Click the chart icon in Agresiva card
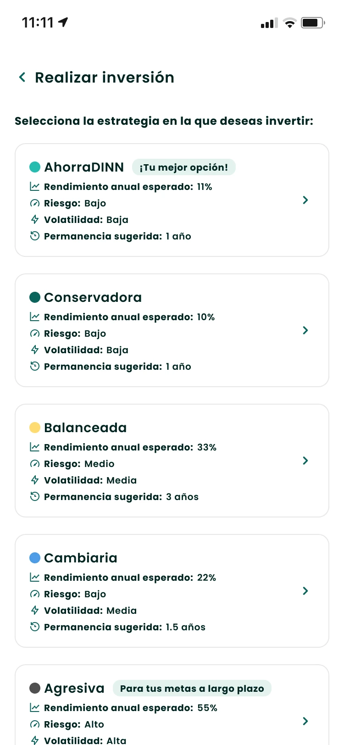344x745 pixels. point(34,708)
